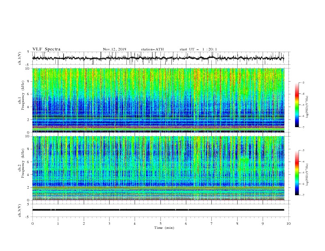This screenshot has height=251, width=325.
Task: Click the "station=ATH" header label
Action: [x=152, y=49]
